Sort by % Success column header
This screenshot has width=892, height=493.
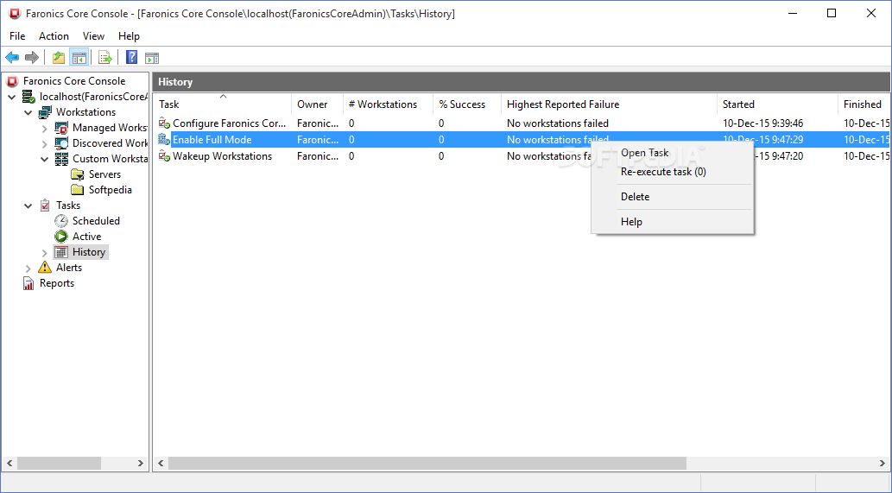coord(467,104)
